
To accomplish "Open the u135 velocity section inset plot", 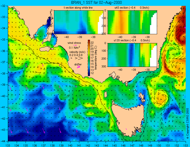I will click(132, 55).
